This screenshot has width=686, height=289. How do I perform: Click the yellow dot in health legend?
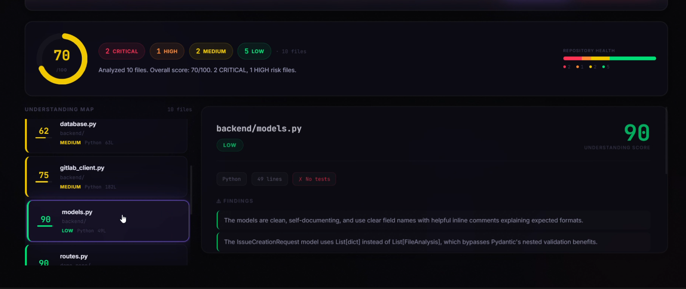(591, 67)
